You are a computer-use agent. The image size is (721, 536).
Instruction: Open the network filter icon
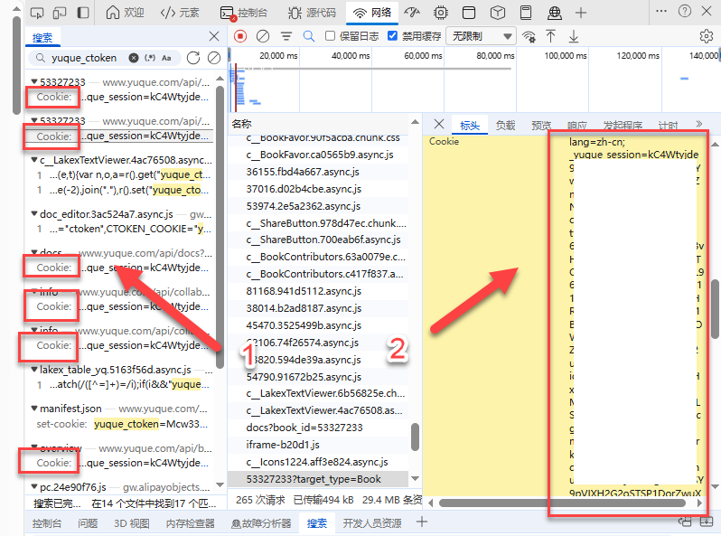pos(286,36)
